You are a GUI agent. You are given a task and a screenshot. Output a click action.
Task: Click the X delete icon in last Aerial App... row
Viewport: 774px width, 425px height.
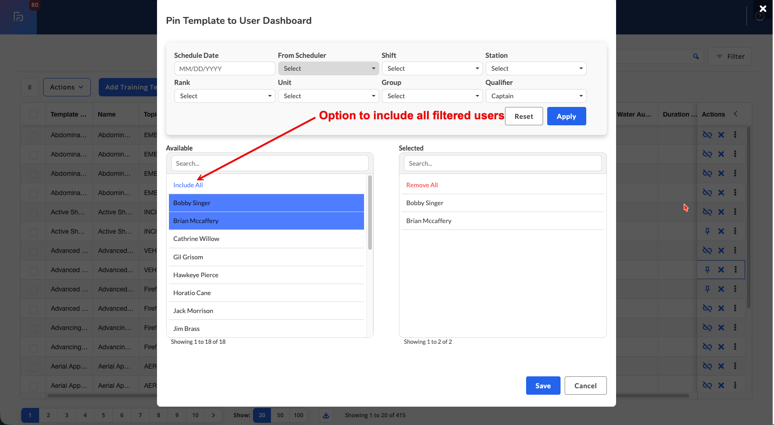[x=721, y=386]
